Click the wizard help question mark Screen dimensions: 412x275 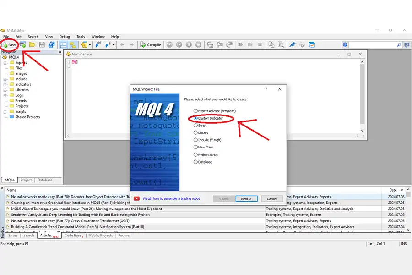(266, 89)
